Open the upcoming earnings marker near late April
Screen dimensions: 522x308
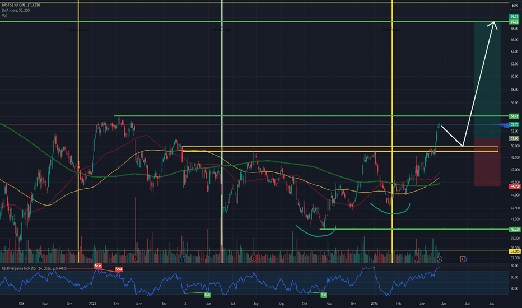pyautogui.click(x=463, y=259)
